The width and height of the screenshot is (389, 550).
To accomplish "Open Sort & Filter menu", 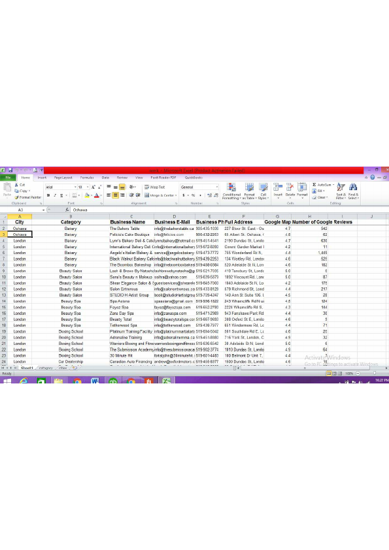I will click(x=341, y=191).
